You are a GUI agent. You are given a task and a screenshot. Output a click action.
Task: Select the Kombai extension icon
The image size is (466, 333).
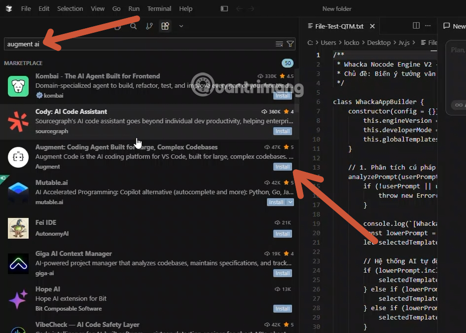[x=18, y=86]
